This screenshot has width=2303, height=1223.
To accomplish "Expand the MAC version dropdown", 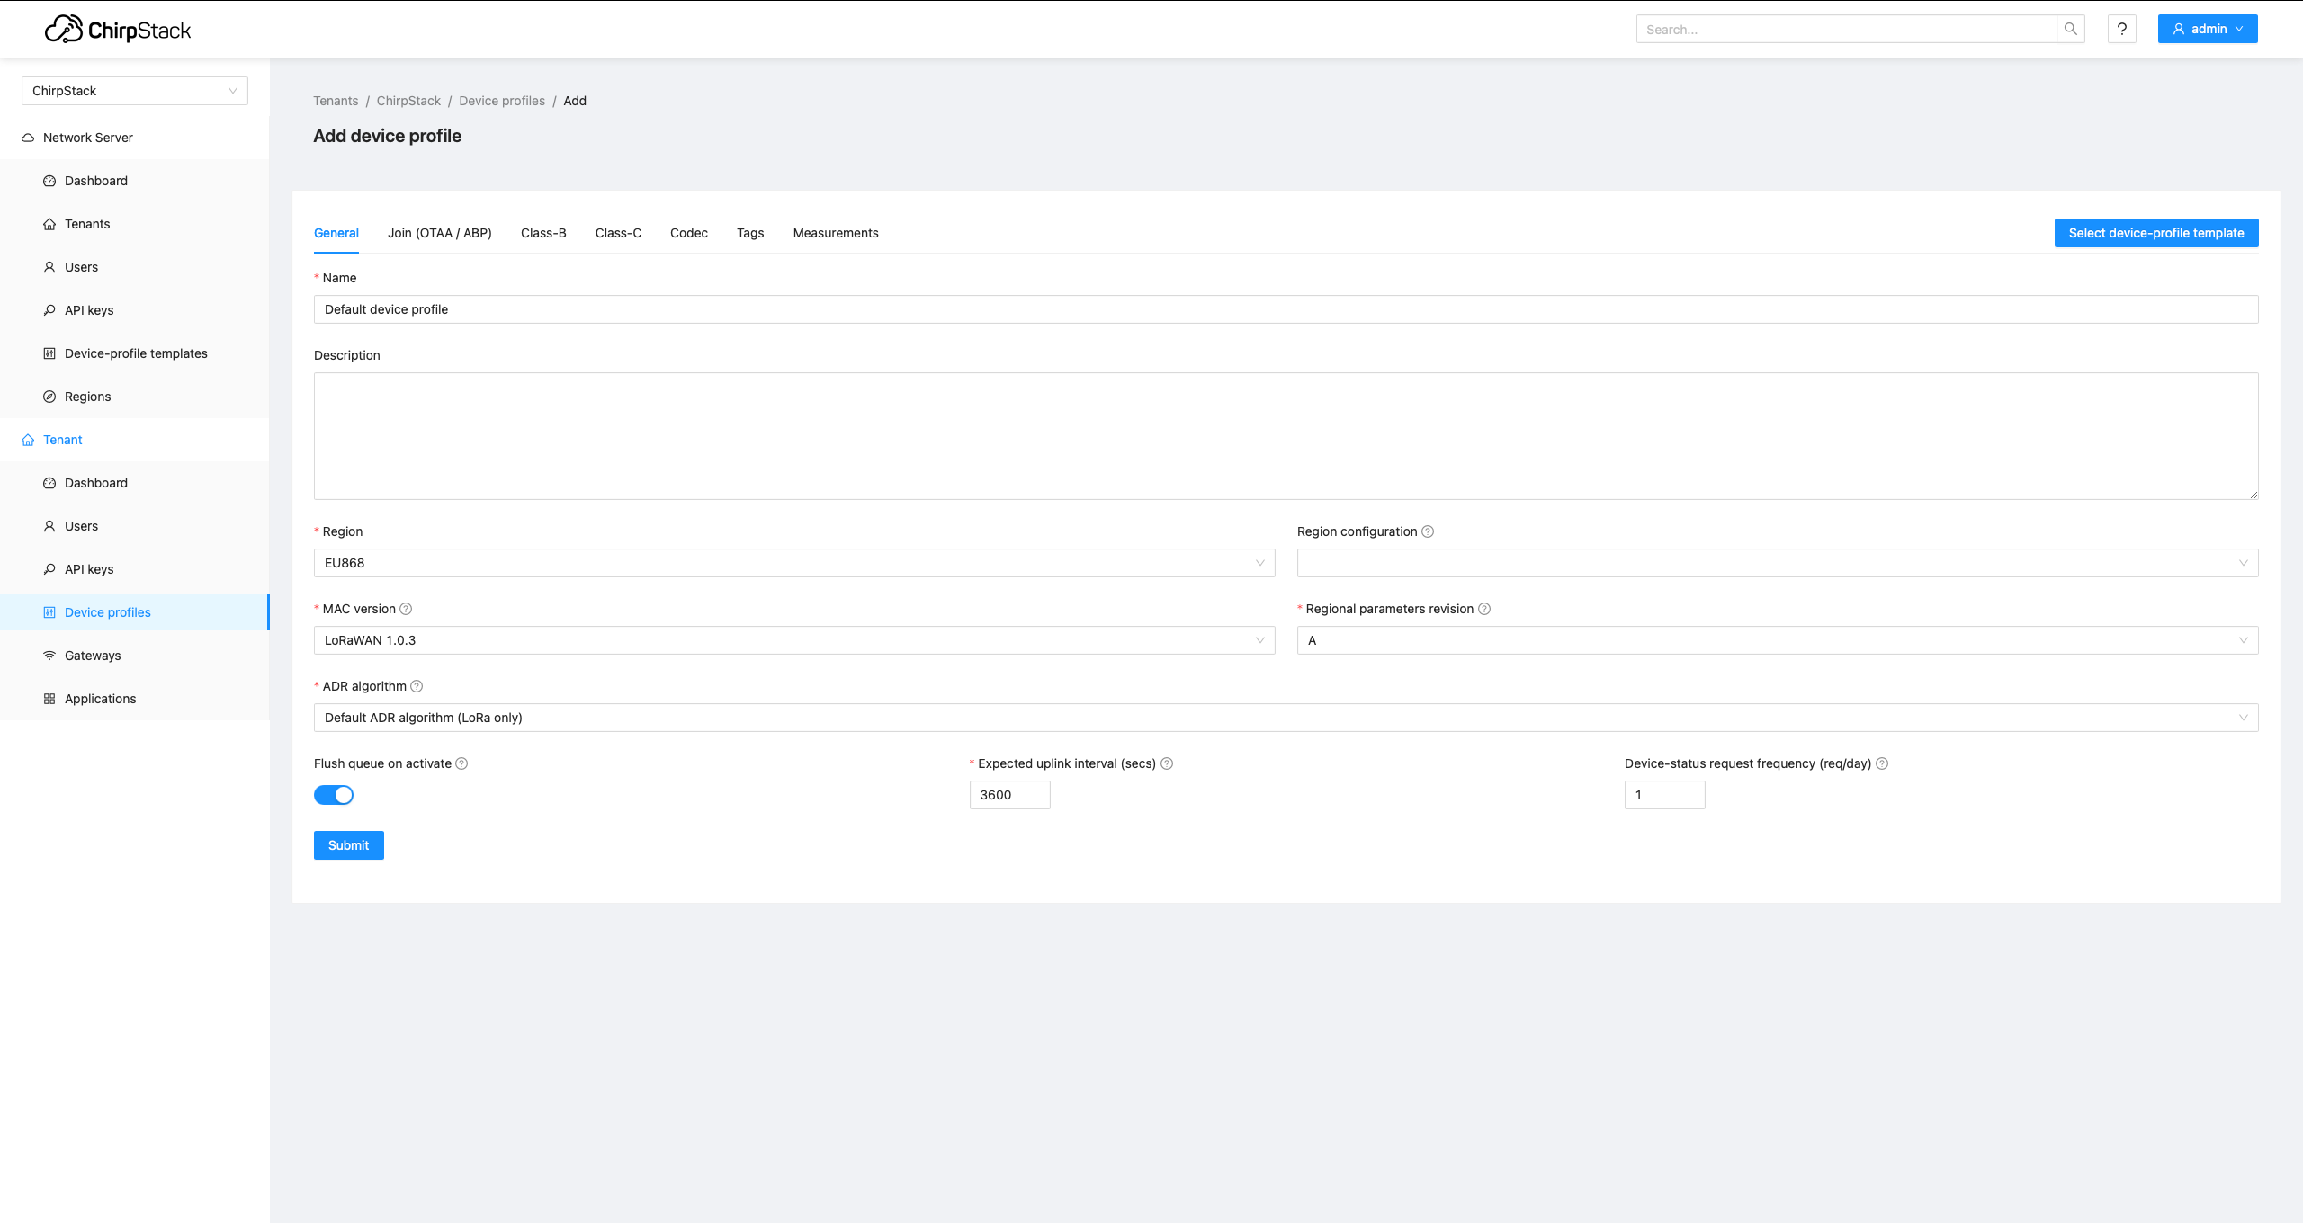I will coord(793,640).
